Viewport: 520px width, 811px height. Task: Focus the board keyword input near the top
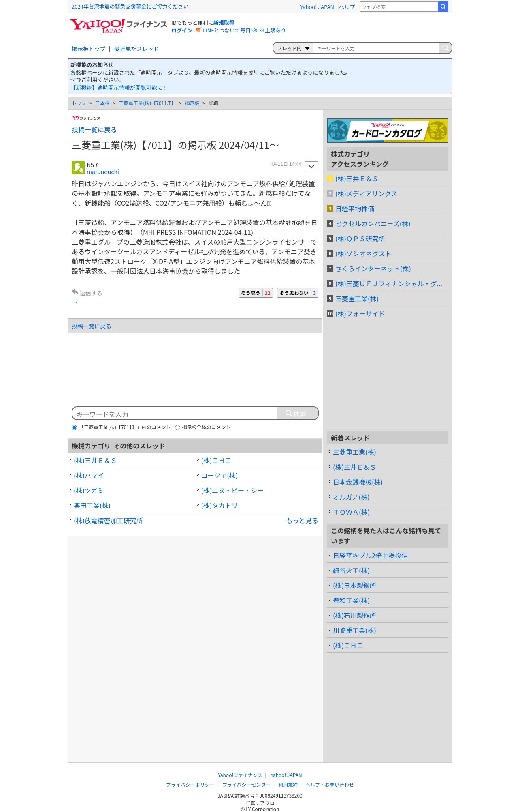pyautogui.click(x=376, y=48)
